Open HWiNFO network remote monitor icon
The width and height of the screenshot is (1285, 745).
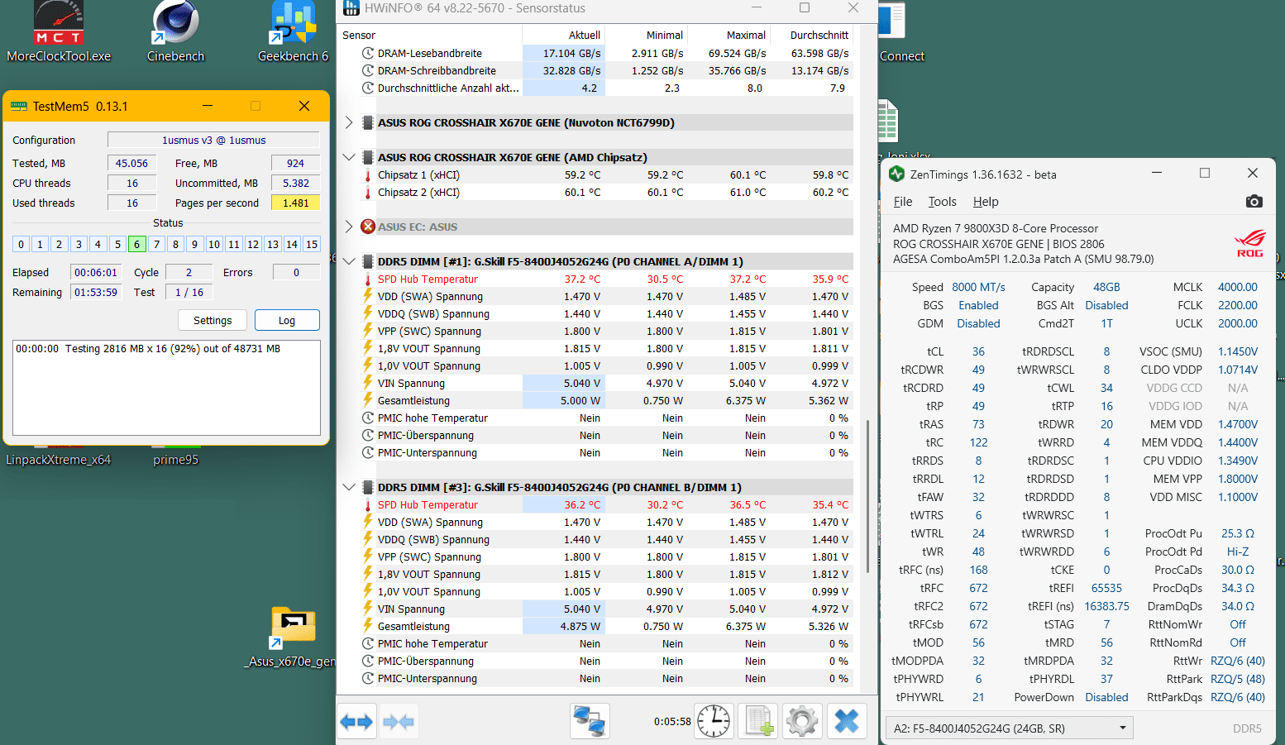click(x=590, y=722)
